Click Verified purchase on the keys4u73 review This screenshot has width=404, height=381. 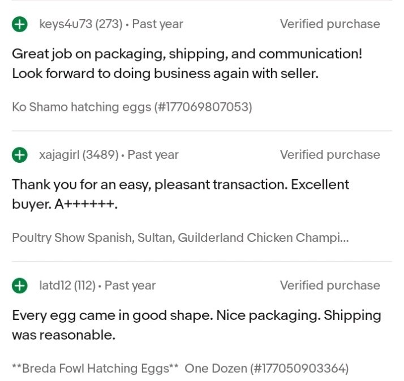click(x=330, y=24)
